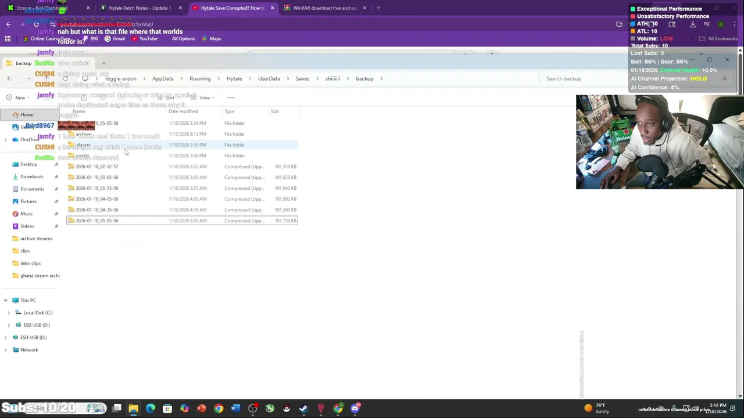This screenshot has width=744, height=418.
Task: Click Chrome back navigation arrow
Action: coord(8,24)
